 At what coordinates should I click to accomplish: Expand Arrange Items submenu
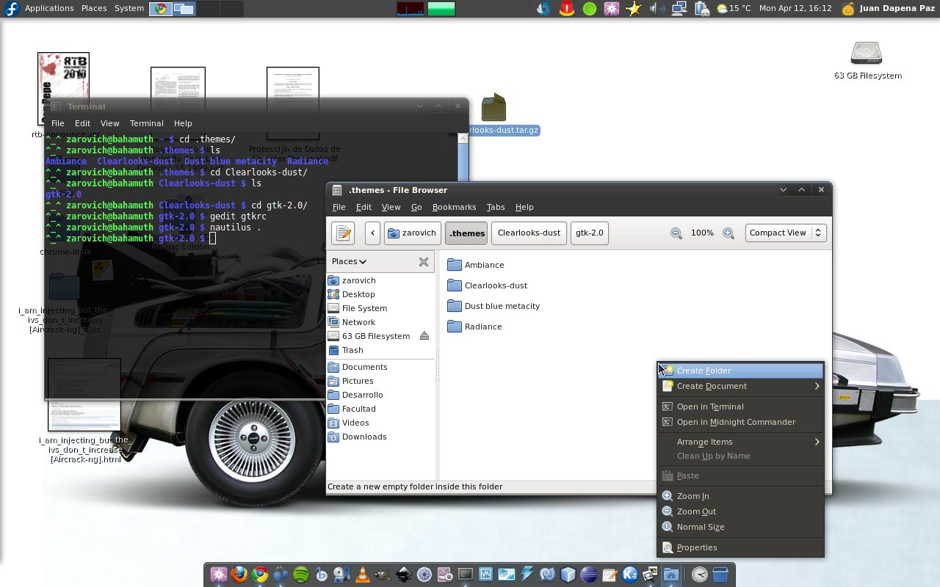(x=740, y=442)
